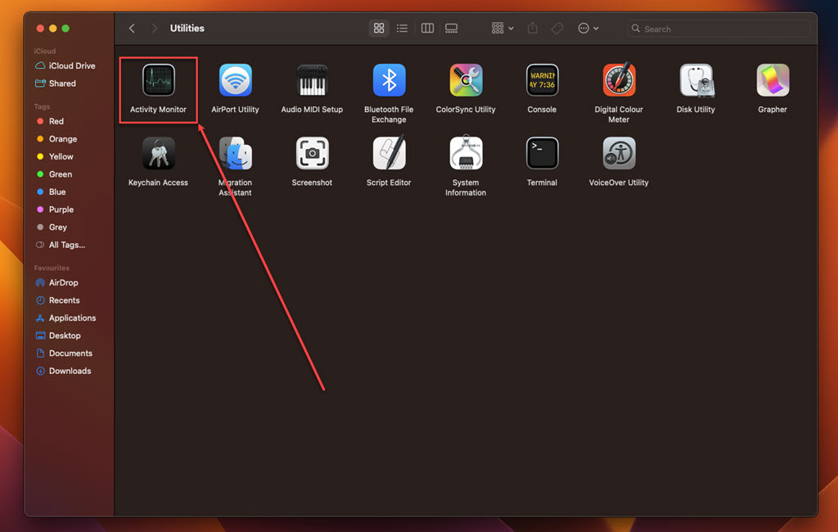Open the Desktop folder in sidebar

pos(58,336)
